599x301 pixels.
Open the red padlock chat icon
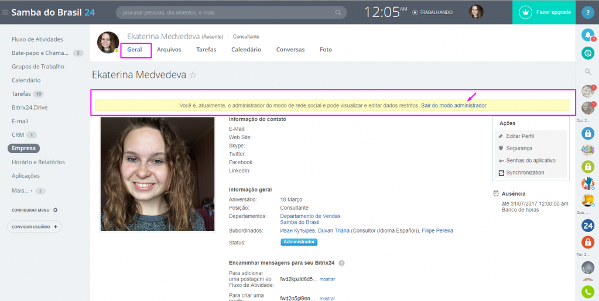click(587, 242)
